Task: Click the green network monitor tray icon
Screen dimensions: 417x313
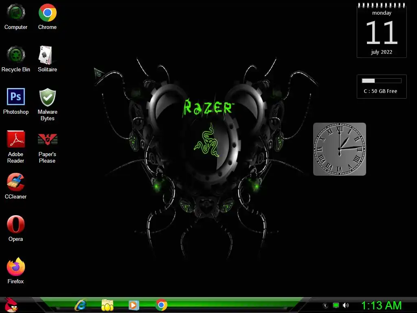Action: [336, 306]
